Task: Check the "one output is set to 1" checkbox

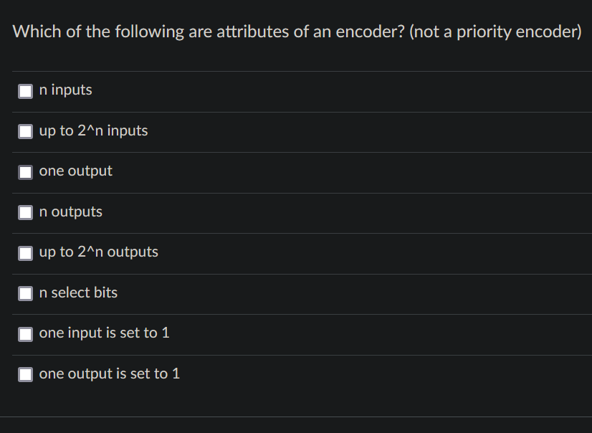Action: point(26,373)
